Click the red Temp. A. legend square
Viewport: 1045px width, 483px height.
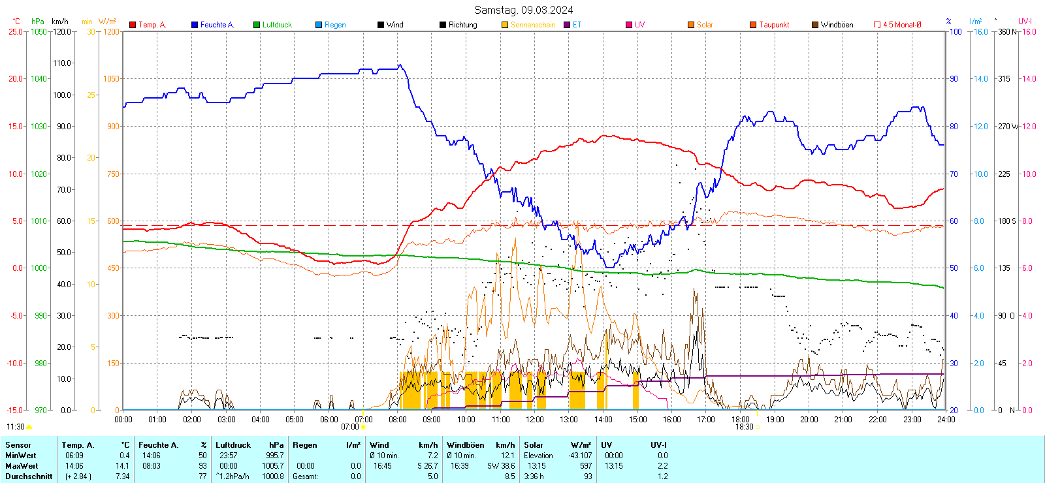(x=133, y=25)
